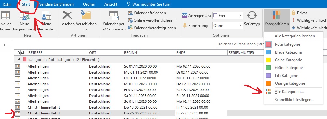Click the Kategorisieren button

tap(277, 21)
